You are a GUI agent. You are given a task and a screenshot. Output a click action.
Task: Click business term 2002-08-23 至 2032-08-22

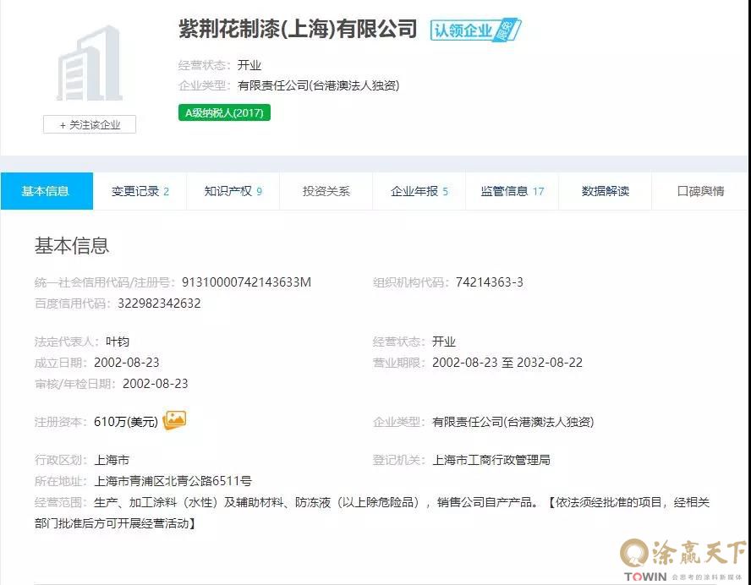(x=507, y=363)
